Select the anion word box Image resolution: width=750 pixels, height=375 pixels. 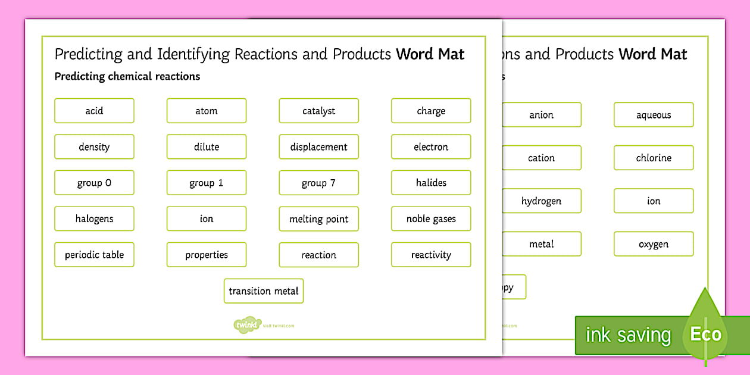tap(542, 114)
